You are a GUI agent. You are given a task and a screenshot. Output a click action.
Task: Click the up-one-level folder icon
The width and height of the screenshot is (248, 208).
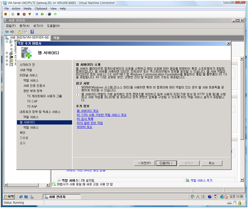[19, 32]
